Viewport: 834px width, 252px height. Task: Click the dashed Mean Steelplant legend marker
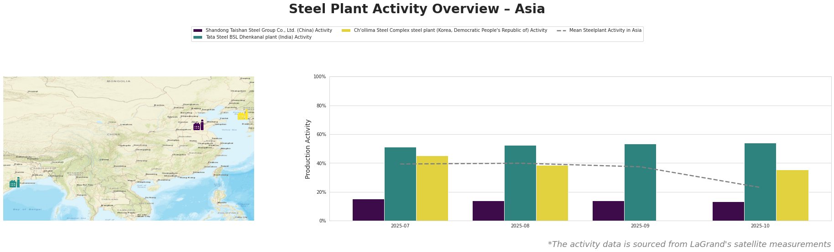point(561,30)
